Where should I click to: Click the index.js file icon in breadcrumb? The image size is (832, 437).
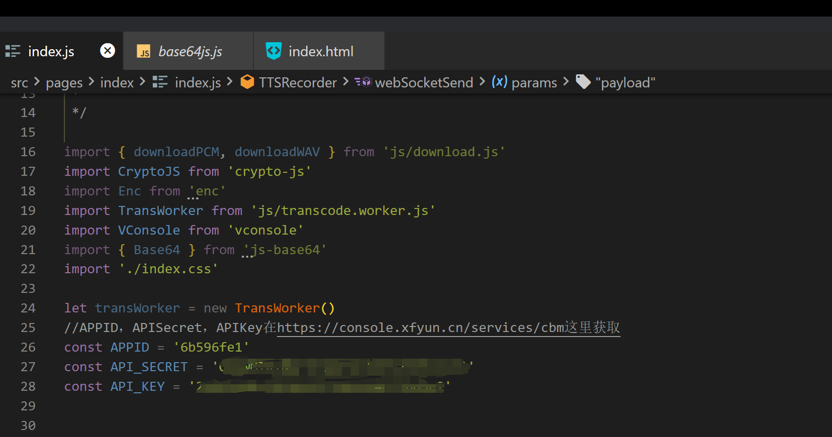click(x=160, y=82)
